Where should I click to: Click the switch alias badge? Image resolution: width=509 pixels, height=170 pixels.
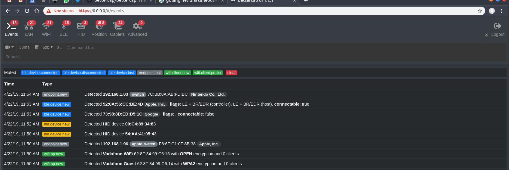point(138,94)
